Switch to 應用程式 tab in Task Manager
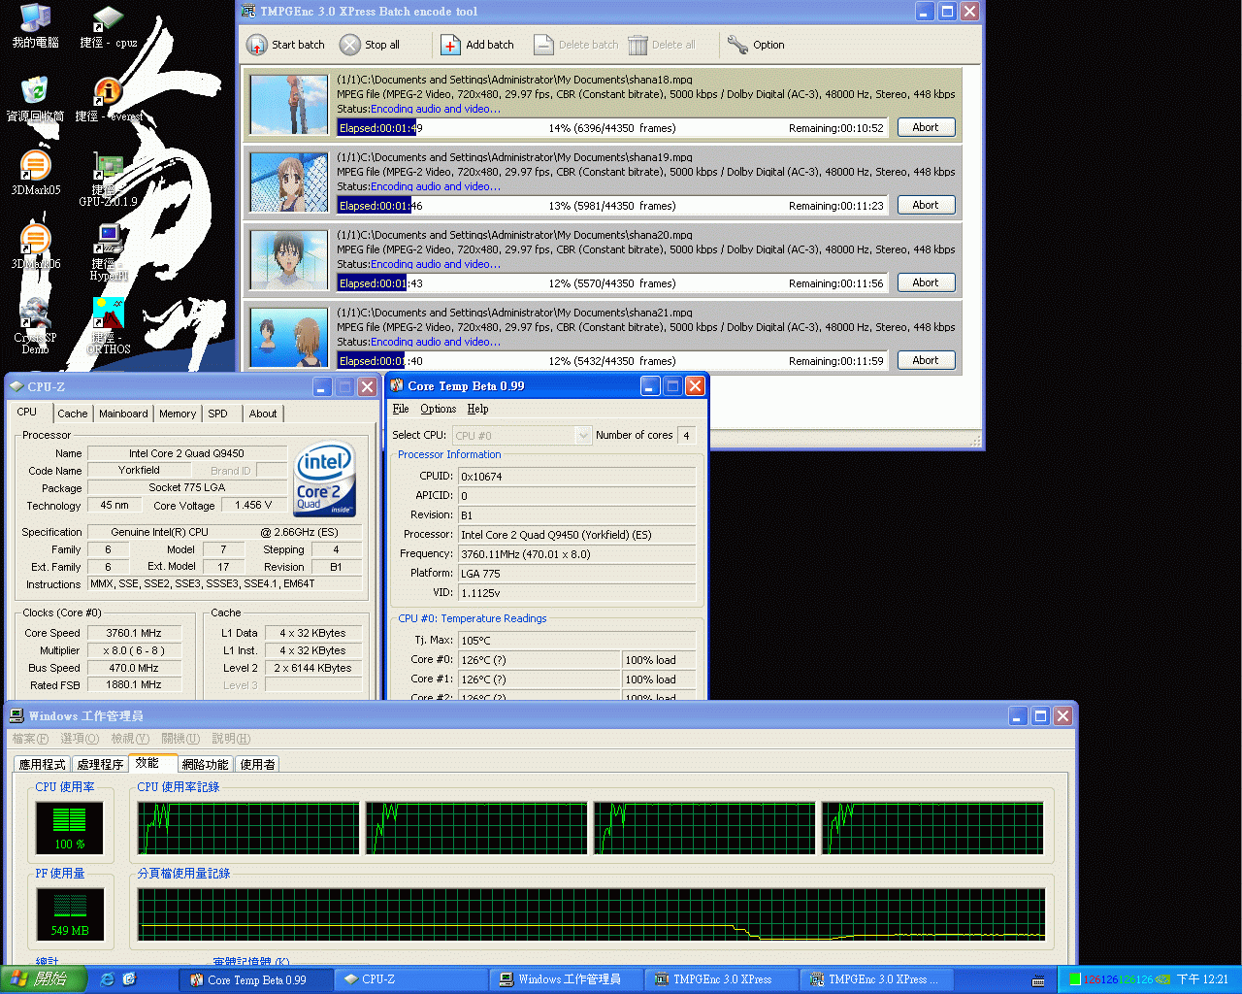This screenshot has height=994, width=1242. click(x=43, y=765)
